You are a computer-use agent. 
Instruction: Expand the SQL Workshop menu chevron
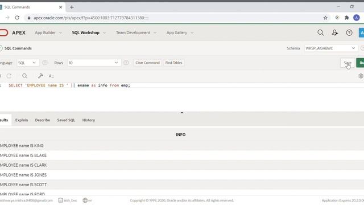pyautogui.click(x=104, y=33)
